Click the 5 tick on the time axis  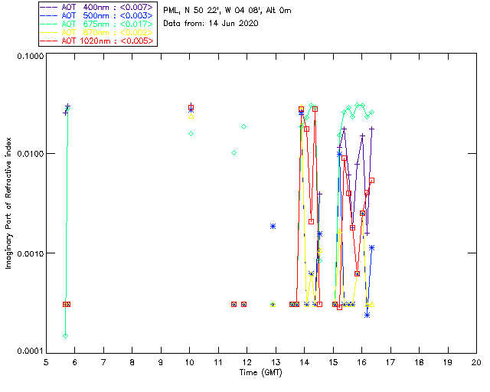coord(46,361)
